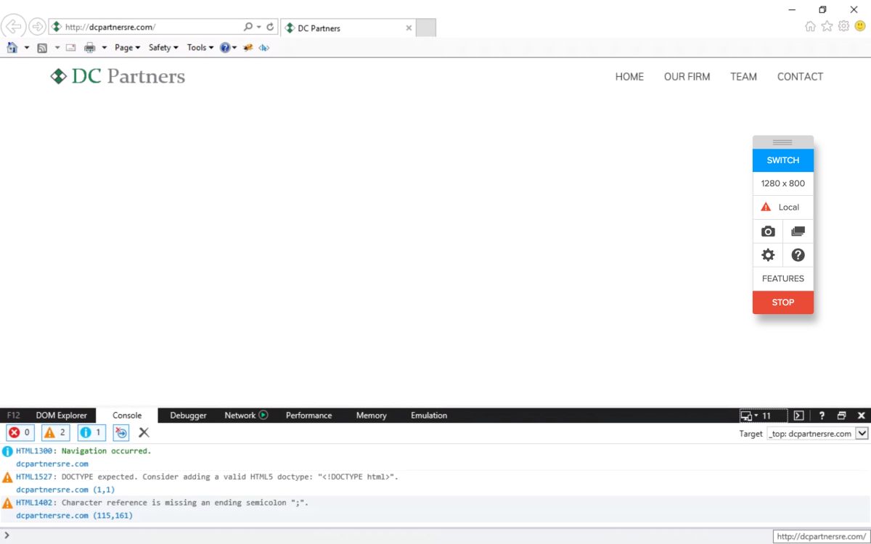Click the RSS feeds icon
The height and width of the screenshot is (544, 871).
tap(42, 48)
